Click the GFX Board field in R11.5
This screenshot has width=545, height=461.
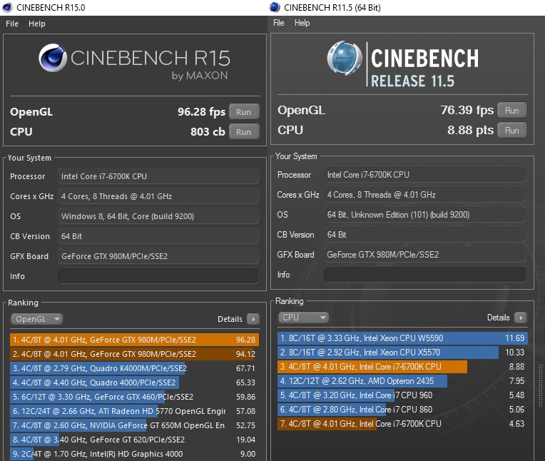[425, 255]
